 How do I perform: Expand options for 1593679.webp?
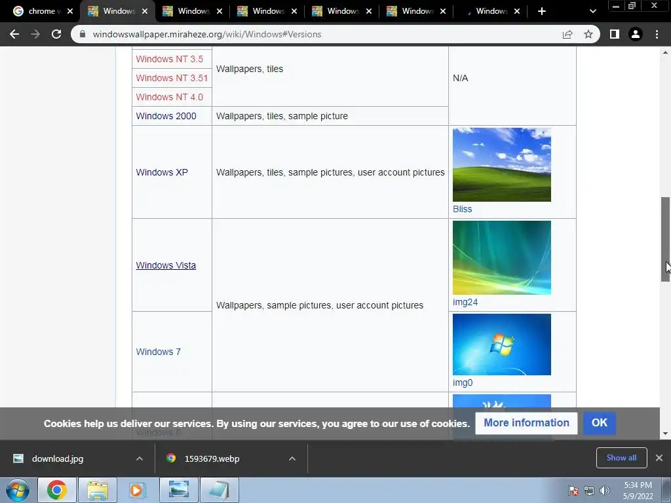pos(292,458)
